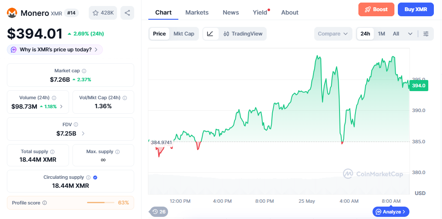Show info icon next to Max. supply
Image resolution: width=442 pixels, height=219 pixels.
click(x=117, y=152)
